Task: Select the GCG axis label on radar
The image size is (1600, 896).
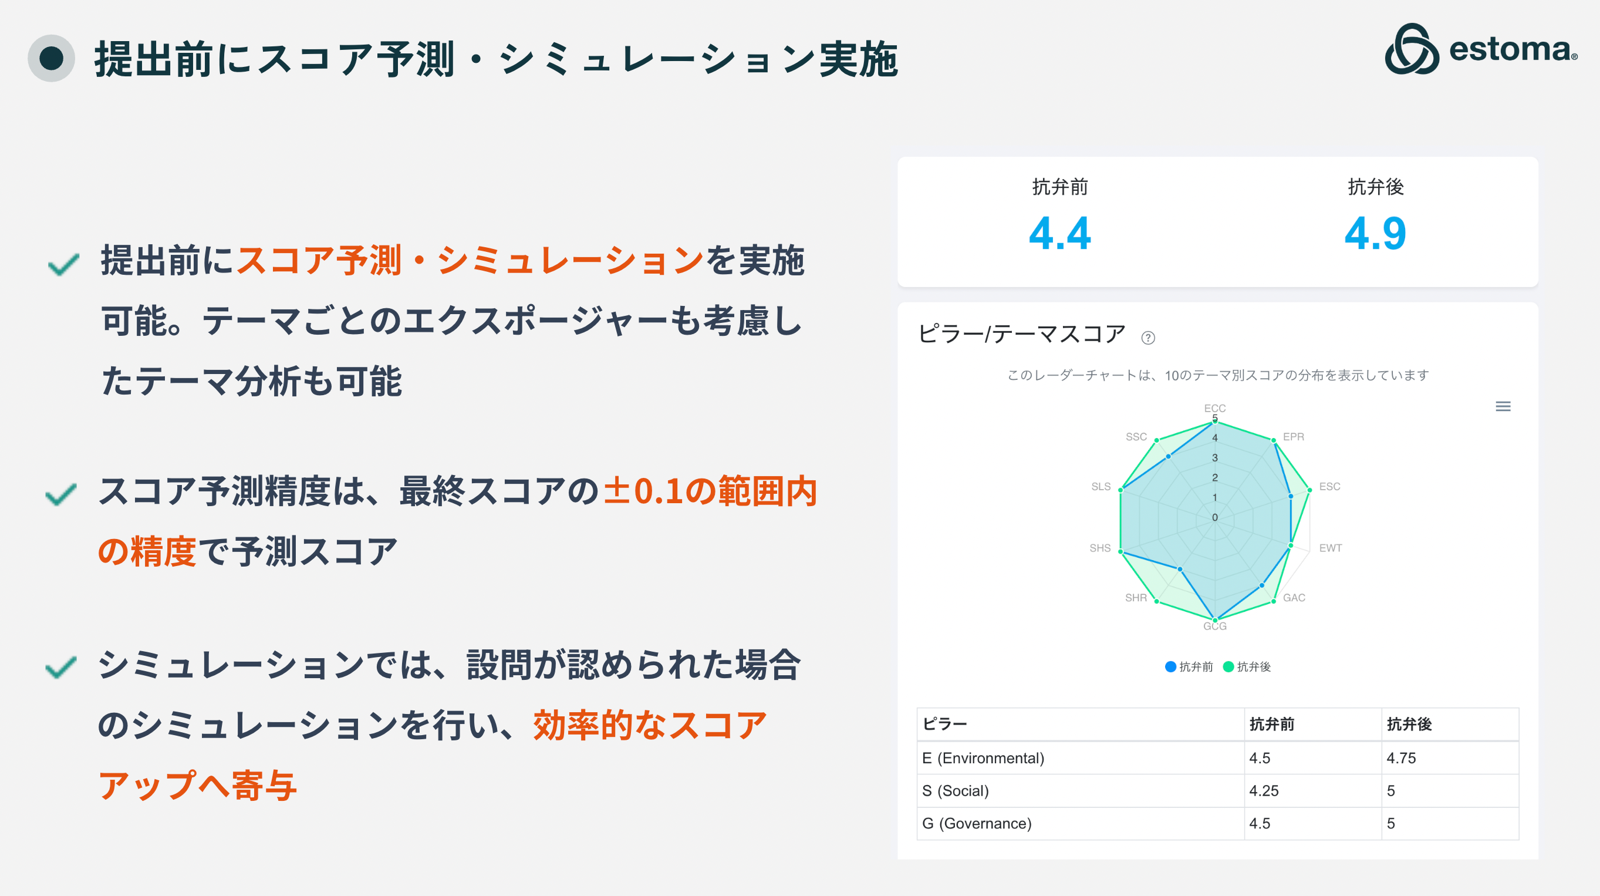Action: pyautogui.click(x=1215, y=626)
